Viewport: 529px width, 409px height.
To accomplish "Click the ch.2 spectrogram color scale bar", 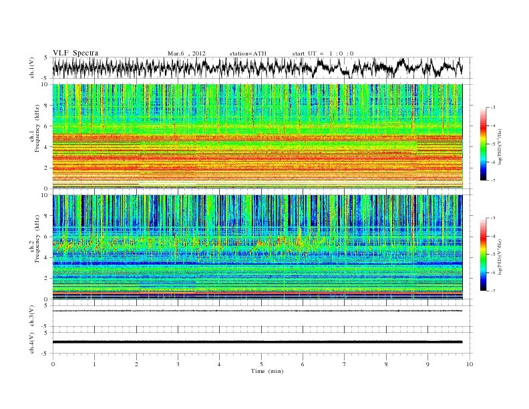I will (x=483, y=254).
